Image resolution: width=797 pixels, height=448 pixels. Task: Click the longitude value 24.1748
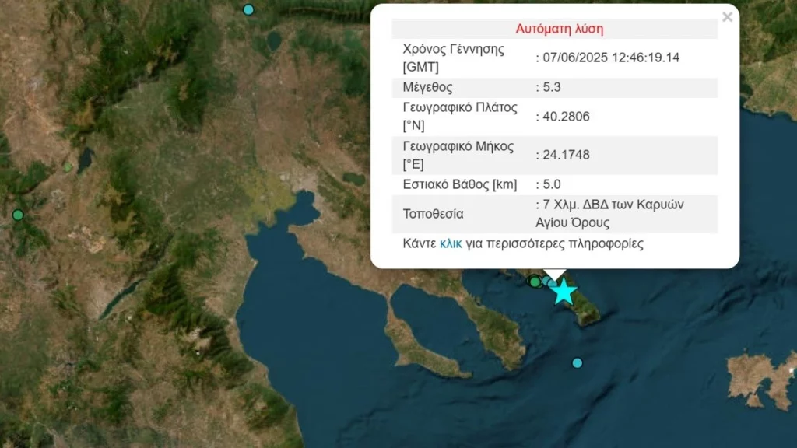coord(567,155)
